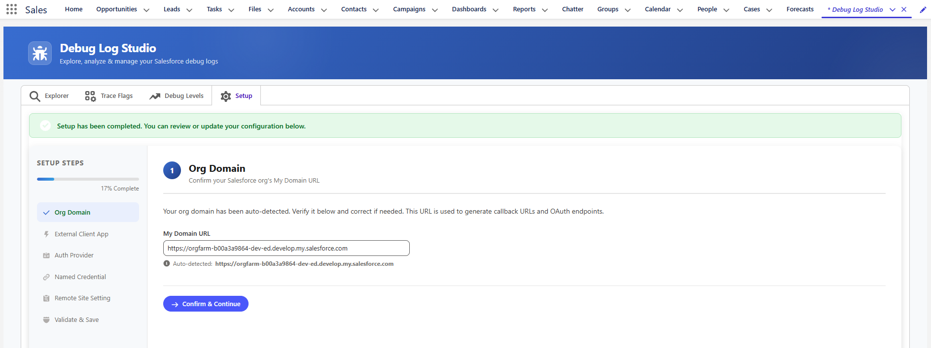Click the '17% Complete' text
This screenshot has width=931, height=348.
120,189
